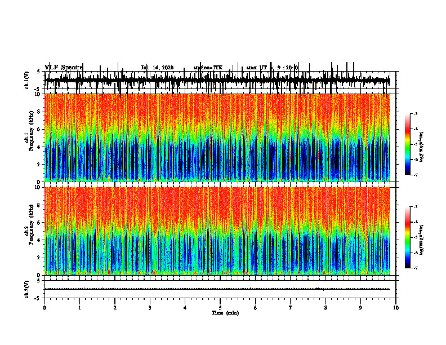446x345 pixels.
Task: Click the 6 kHz tick on ch.2 frequency axis
Action: click(x=39, y=223)
